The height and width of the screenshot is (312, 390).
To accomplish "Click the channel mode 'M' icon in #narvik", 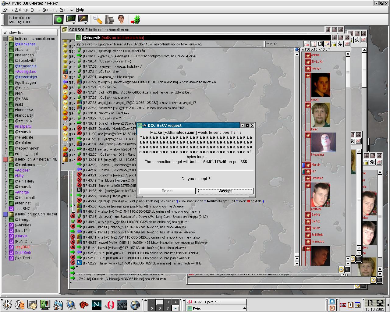I will coord(327,44).
